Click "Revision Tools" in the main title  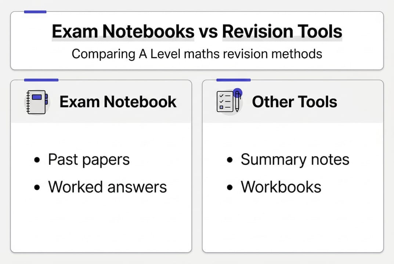(x=282, y=32)
